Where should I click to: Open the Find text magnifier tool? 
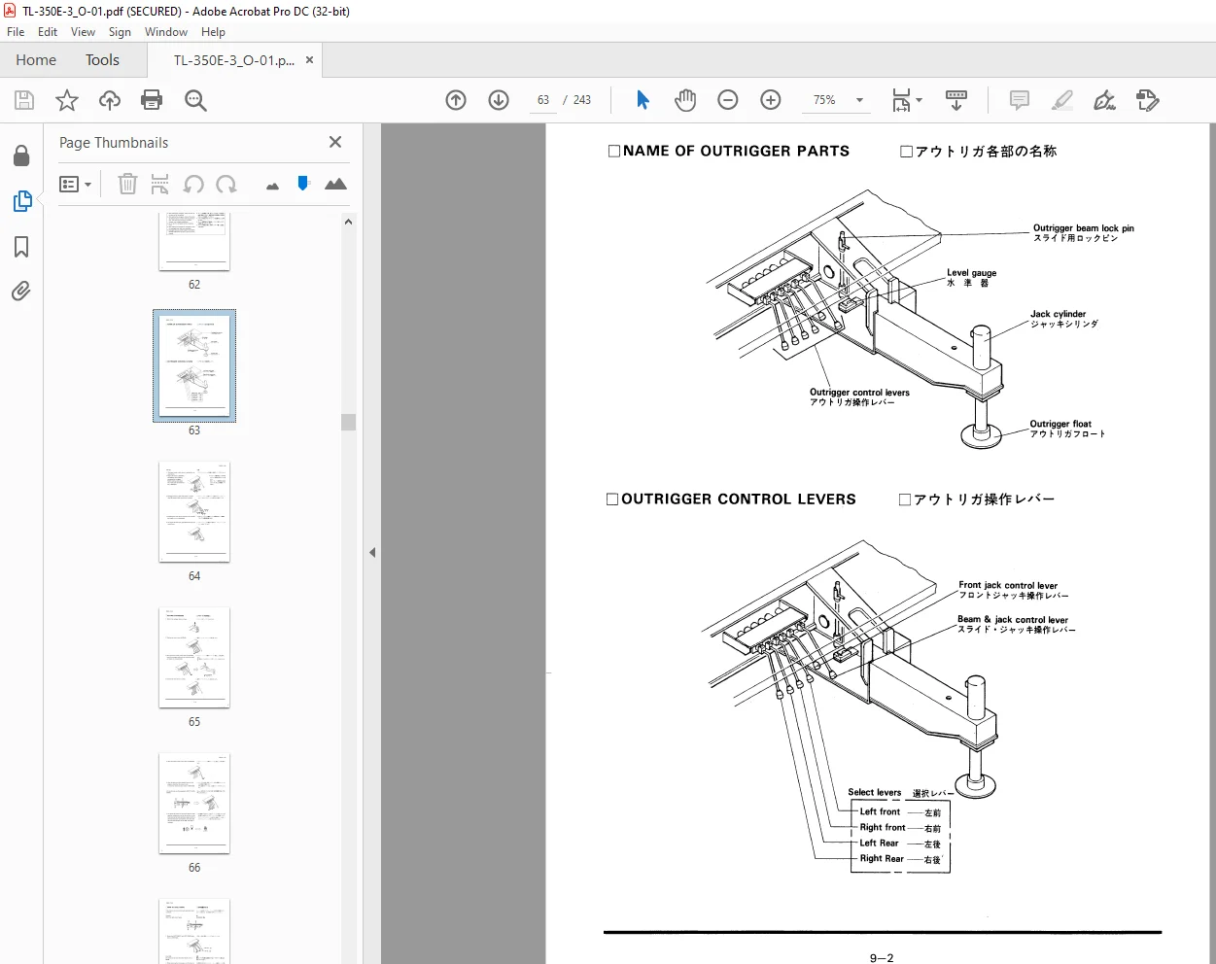[195, 100]
